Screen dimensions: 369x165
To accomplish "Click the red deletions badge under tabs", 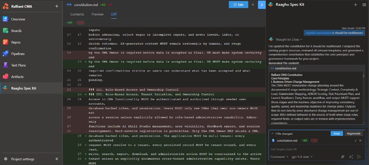I will coord(80,23).
